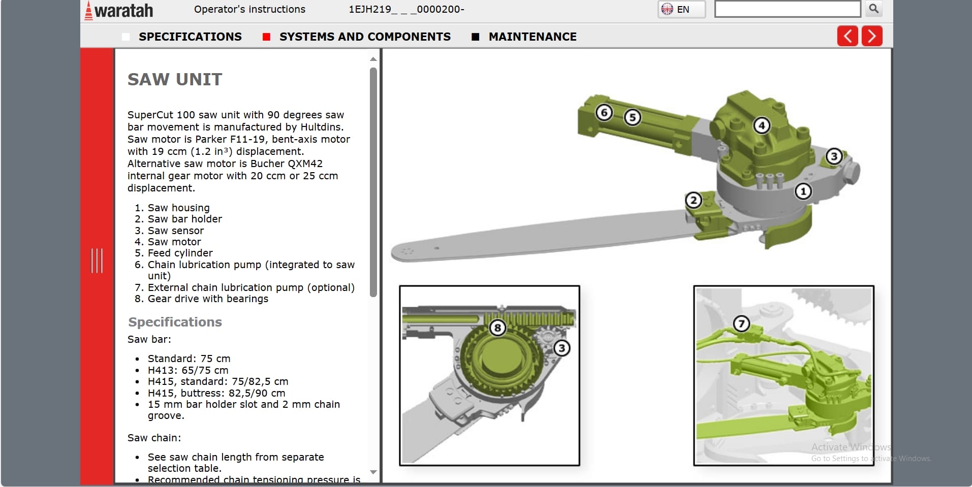Click inside the search input field

click(788, 9)
